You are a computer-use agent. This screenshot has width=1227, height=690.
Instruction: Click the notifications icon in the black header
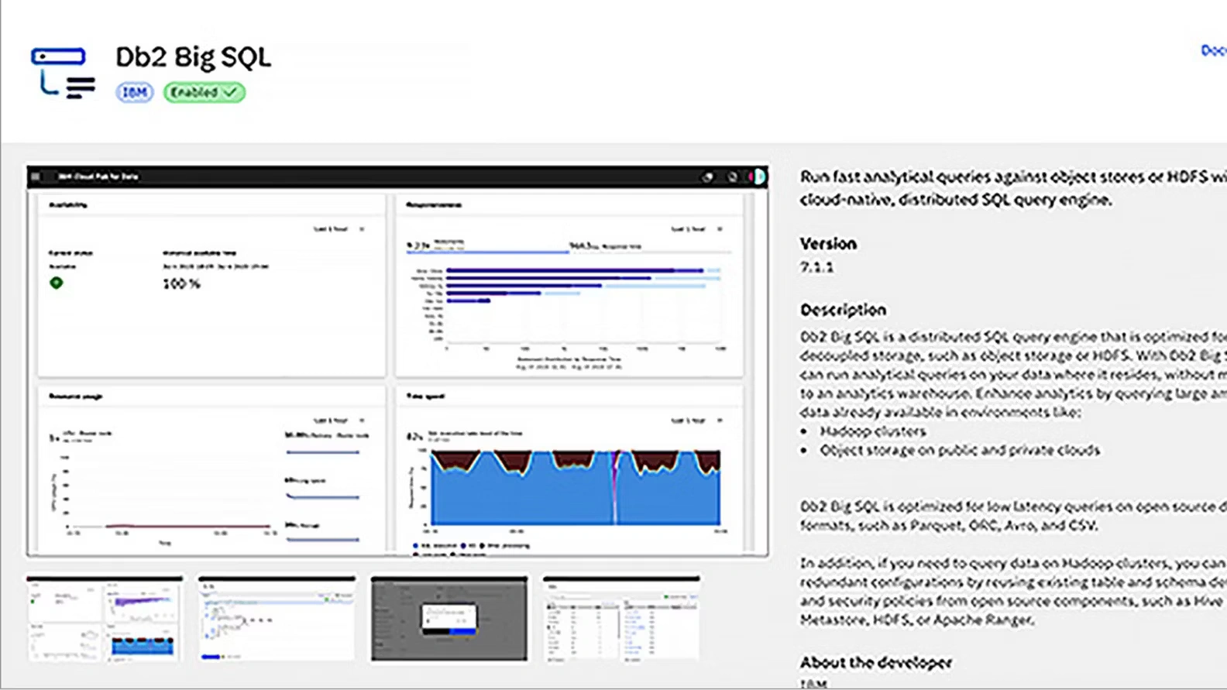pyautogui.click(x=707, y=177)
